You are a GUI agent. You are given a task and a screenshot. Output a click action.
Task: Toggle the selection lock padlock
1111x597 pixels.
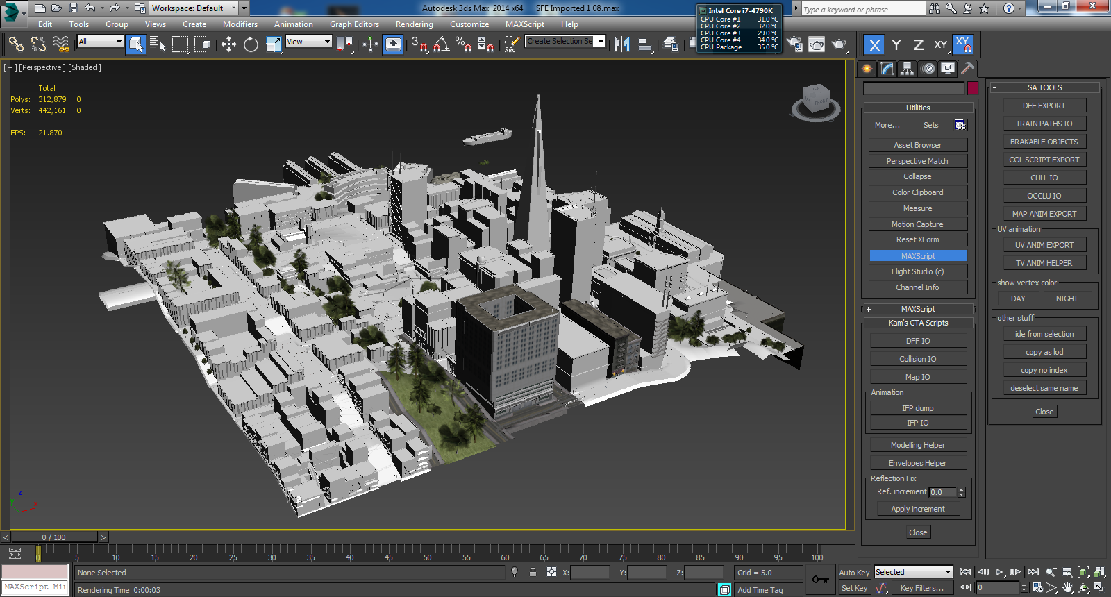click(533, 573)
